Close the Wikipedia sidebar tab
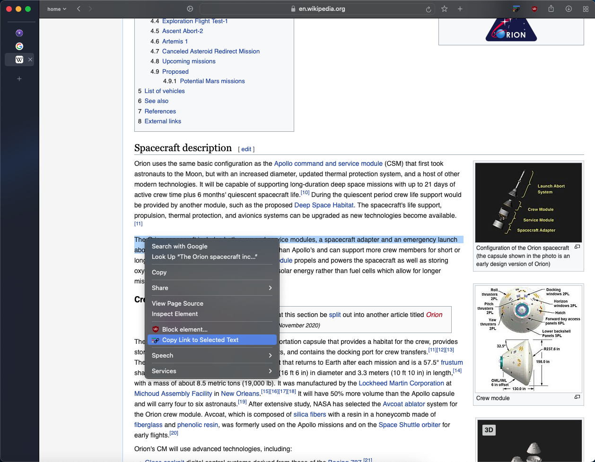 (30, 60)
